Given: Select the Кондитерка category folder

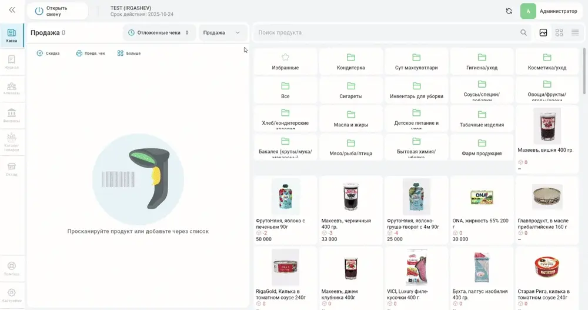Looking at the screenshot, I should (x=350, y=62).
